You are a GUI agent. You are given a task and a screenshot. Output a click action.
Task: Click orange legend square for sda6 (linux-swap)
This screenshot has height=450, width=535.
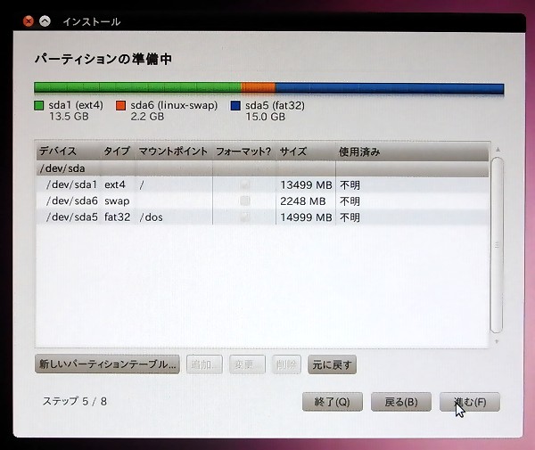(x=120, y=105)
